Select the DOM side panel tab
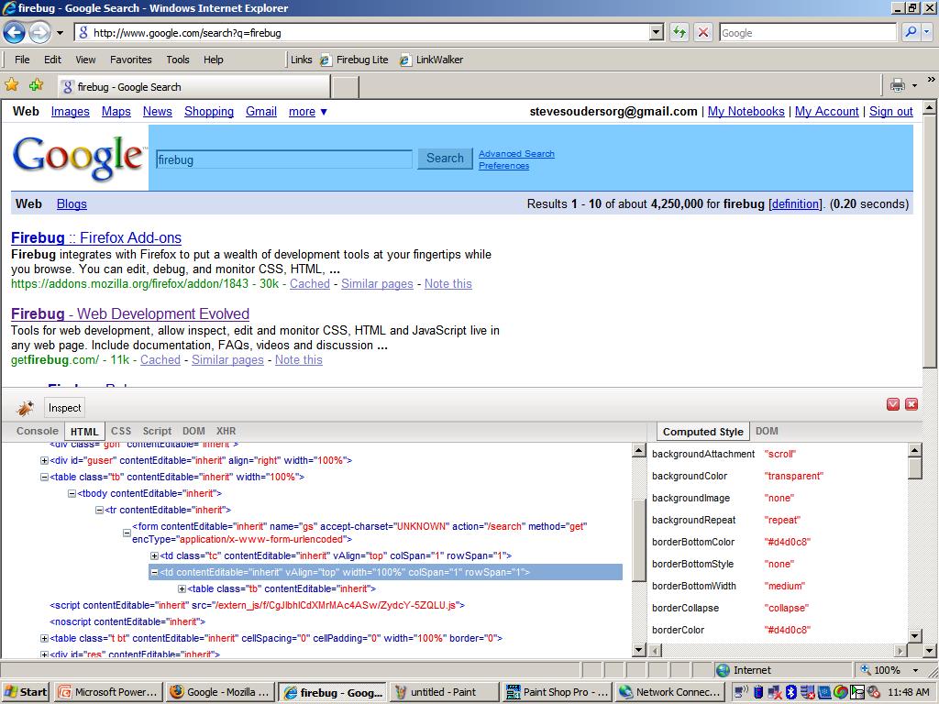This screenshot has width=939, height=704. coord(767,431)
